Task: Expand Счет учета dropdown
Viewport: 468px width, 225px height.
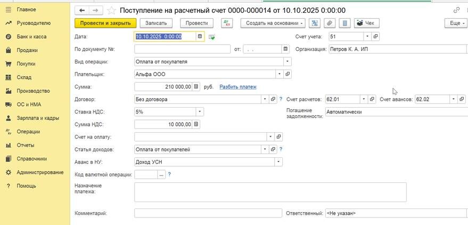Action: (x=367, y=37)
